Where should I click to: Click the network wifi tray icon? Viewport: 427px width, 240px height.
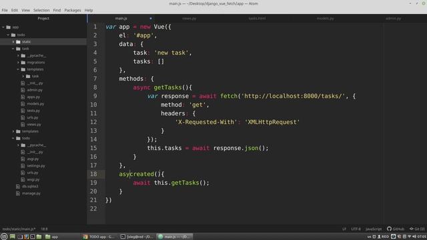[x=409, y=237]
